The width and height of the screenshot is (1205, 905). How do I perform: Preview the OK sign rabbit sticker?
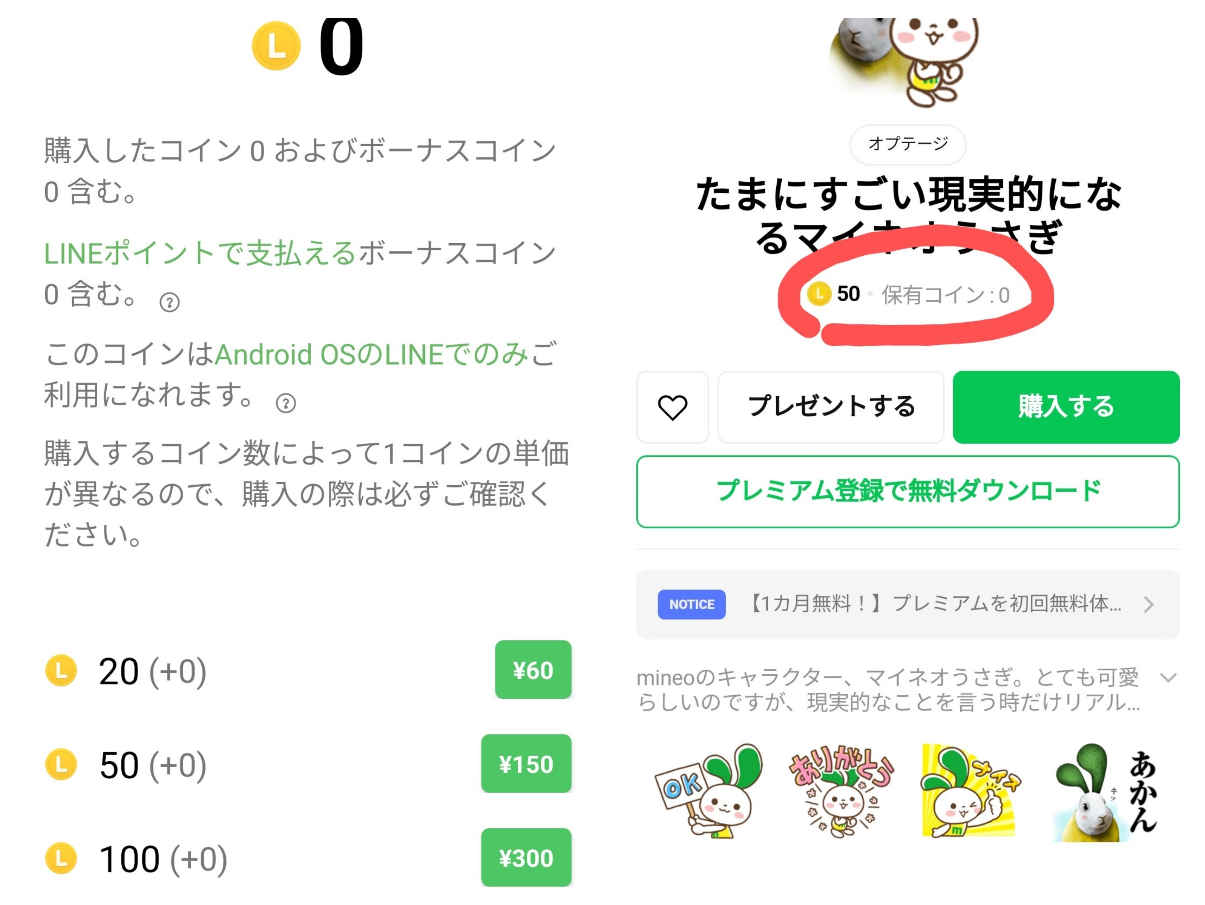point(709,791)
